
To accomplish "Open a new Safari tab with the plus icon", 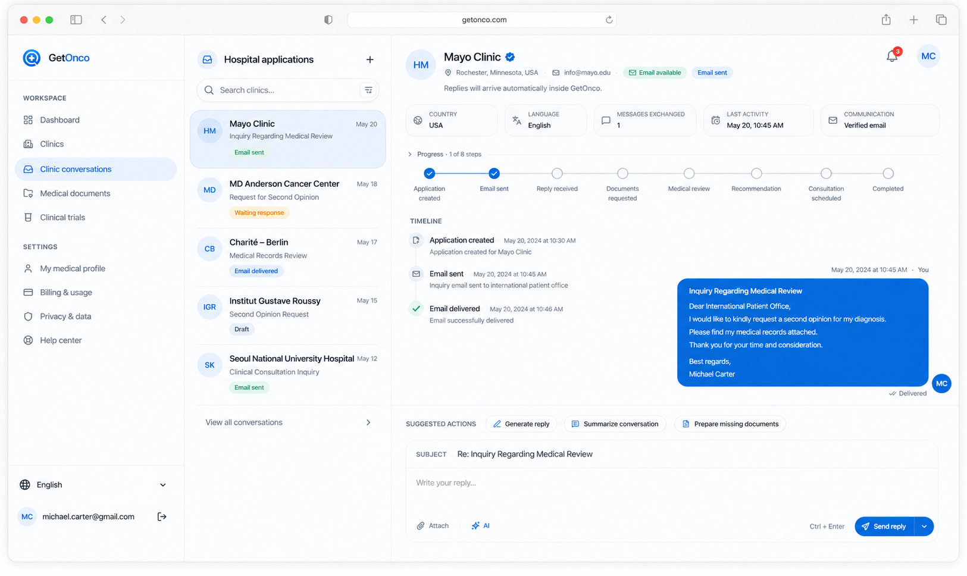I will [x=913, y=20].
